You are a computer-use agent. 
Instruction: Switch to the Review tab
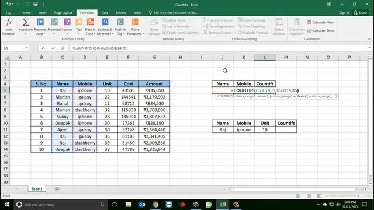click(121, 13)
